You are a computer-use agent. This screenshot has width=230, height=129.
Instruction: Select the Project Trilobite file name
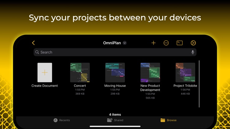point(185,86)
